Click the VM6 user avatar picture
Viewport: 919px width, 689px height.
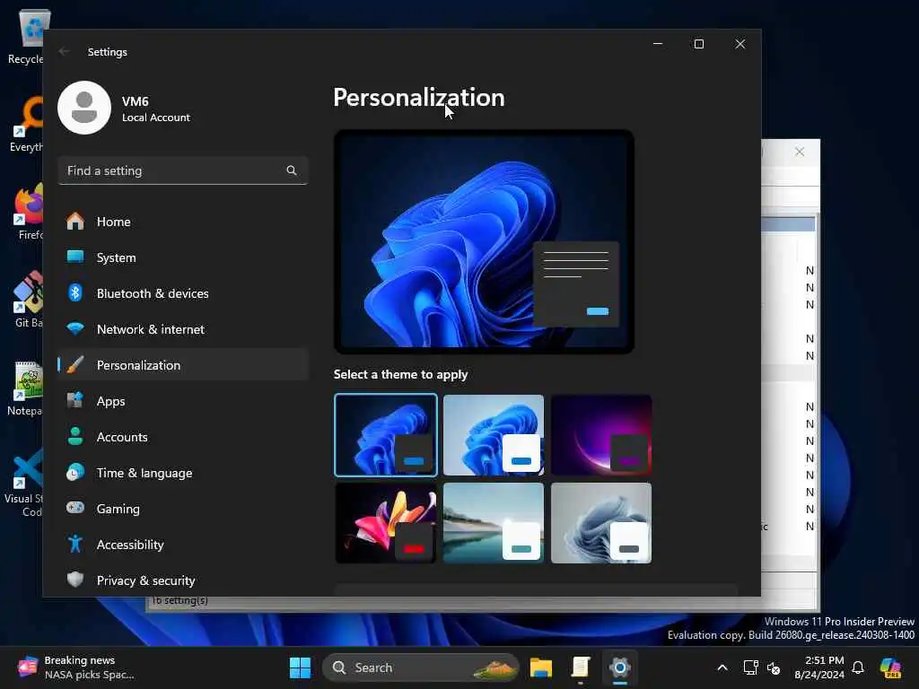tap(84, 108)
